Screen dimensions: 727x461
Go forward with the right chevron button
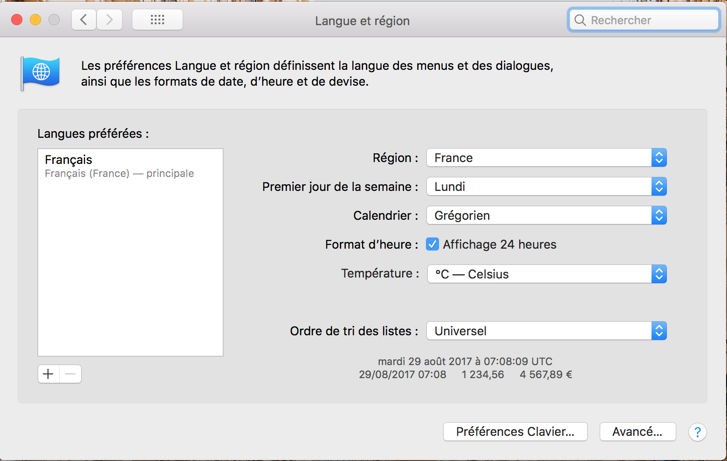click(x=110, y=20)
